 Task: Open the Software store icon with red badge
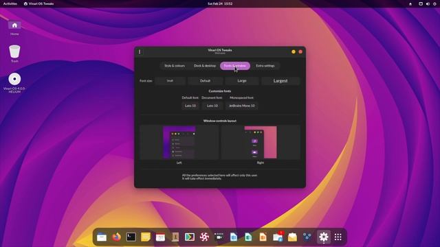tap(278, 237)
